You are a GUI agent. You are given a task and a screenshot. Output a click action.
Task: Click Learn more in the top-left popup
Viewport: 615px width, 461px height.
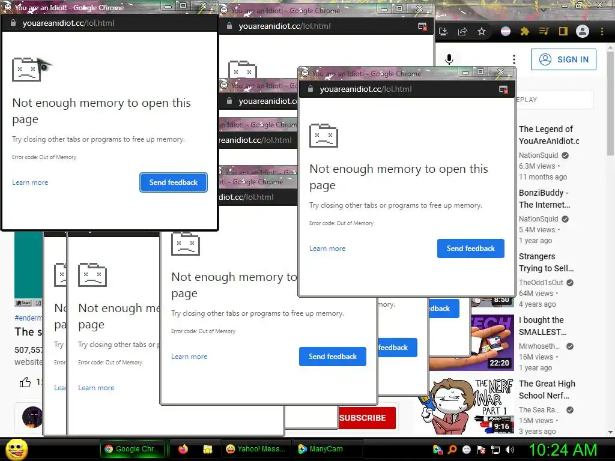(x=30, y=182)
